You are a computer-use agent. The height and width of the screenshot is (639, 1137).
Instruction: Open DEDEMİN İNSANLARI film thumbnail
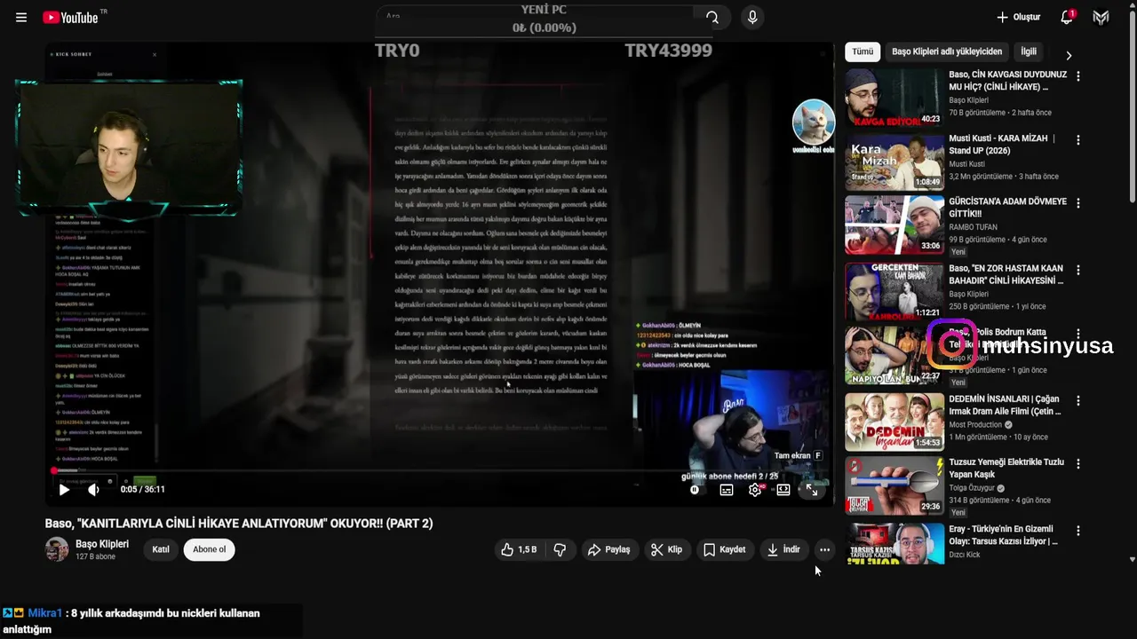tap(894, 422)
